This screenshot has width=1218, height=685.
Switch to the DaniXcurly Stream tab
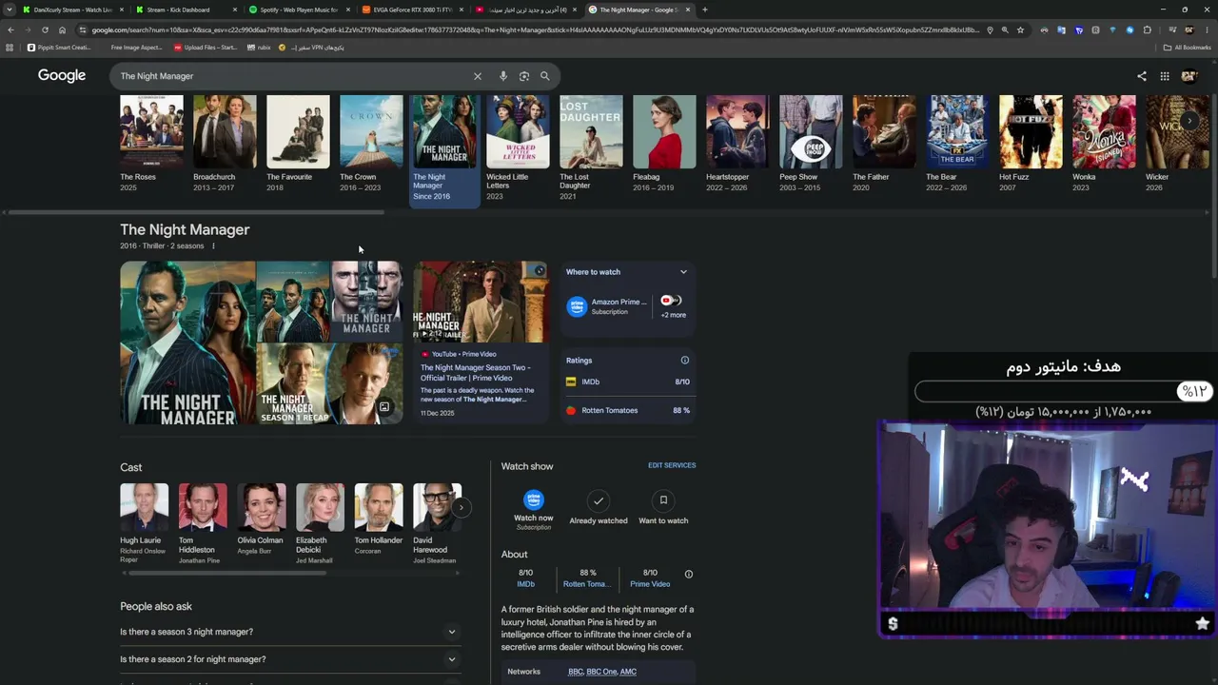pyautogui.click(x=71, y=10)
